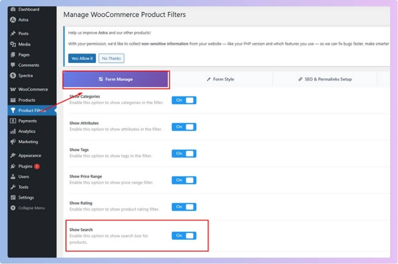This screenshot has width=398, height=264.
Task: Toggle the Show Price Range switch
Action: 184,180
